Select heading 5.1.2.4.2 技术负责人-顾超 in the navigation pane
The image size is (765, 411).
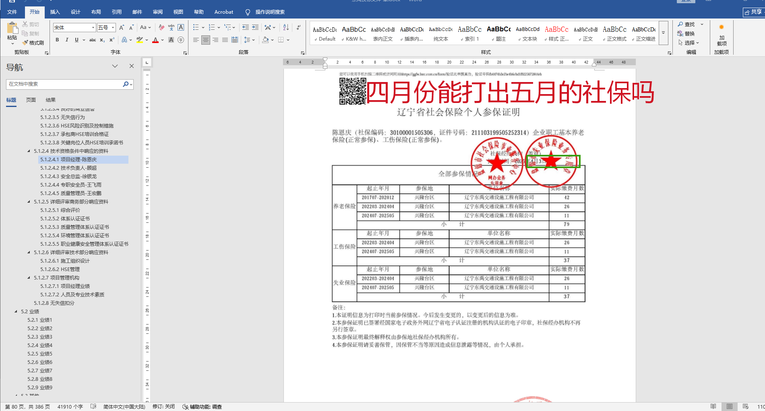(x=68, y=168)
